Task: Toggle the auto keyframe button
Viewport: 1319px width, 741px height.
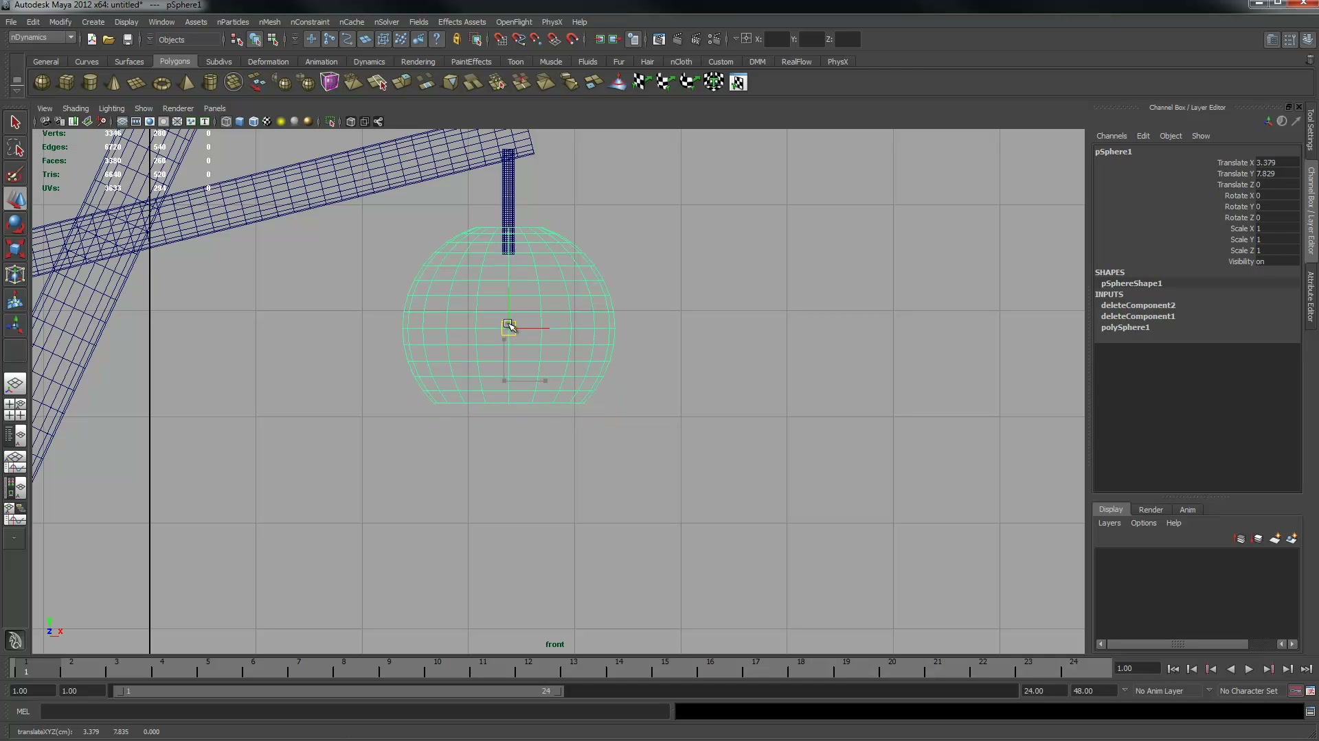Action: (1295, 691)
